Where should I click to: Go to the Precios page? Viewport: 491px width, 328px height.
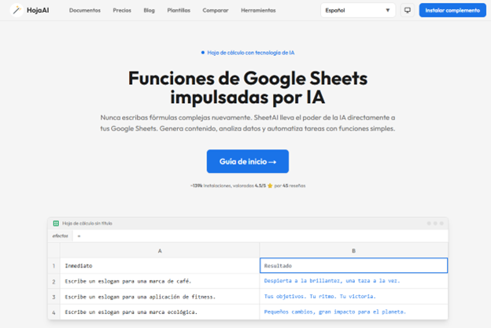(122, 10)
